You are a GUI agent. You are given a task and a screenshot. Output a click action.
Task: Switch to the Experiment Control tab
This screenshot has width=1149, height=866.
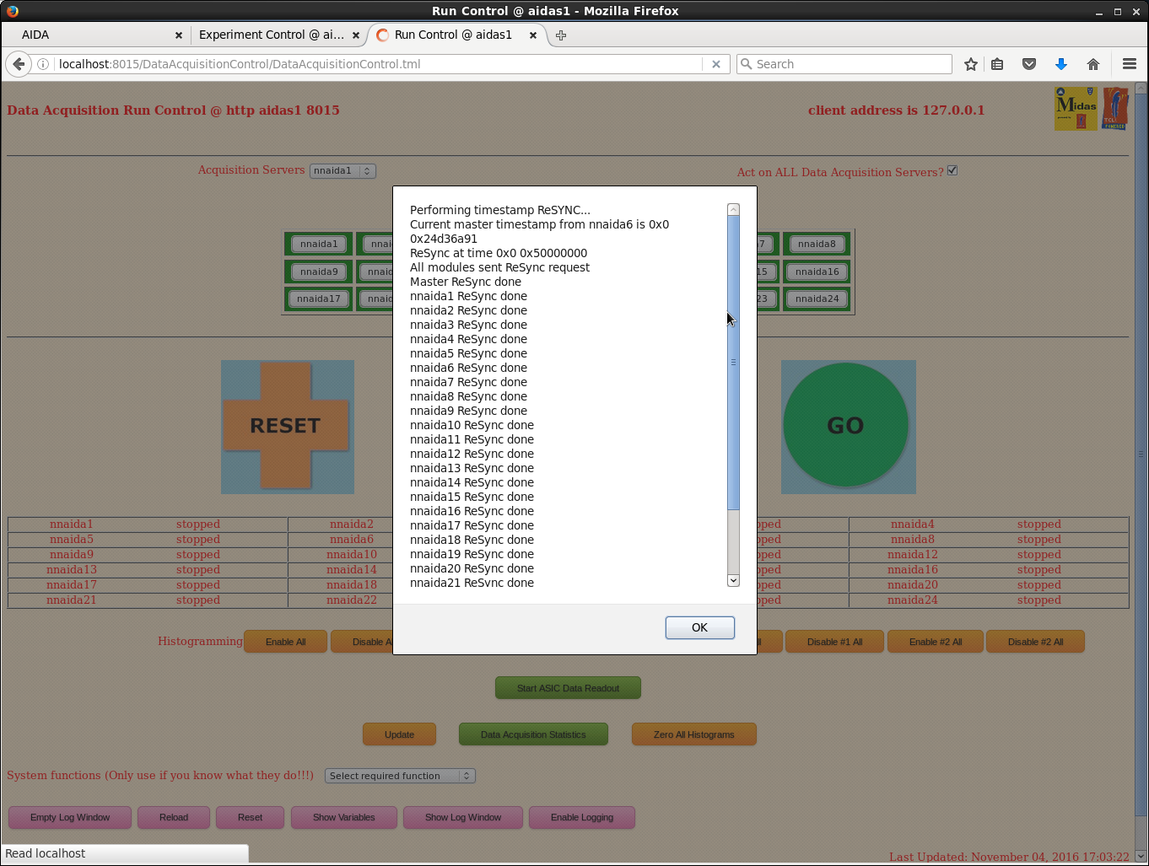(x=272, y=35)
